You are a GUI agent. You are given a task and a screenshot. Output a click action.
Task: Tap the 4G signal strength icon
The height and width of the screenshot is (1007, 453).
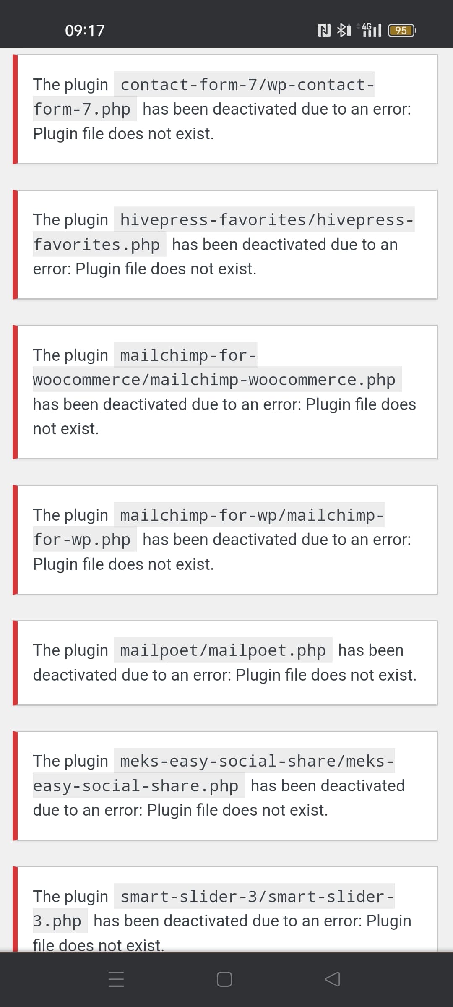click(369, 30)
